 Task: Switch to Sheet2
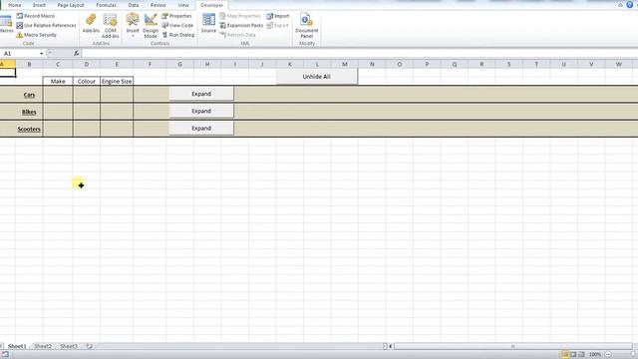(x=43, y=346)
